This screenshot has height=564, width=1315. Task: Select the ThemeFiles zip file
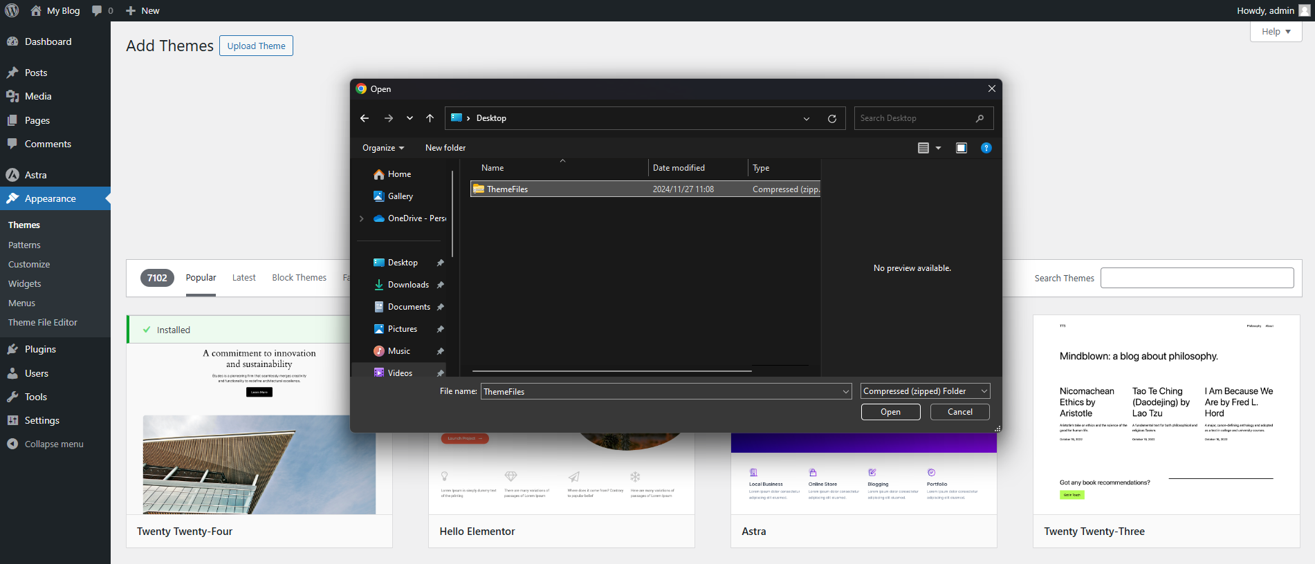click(x=645, y=189)
